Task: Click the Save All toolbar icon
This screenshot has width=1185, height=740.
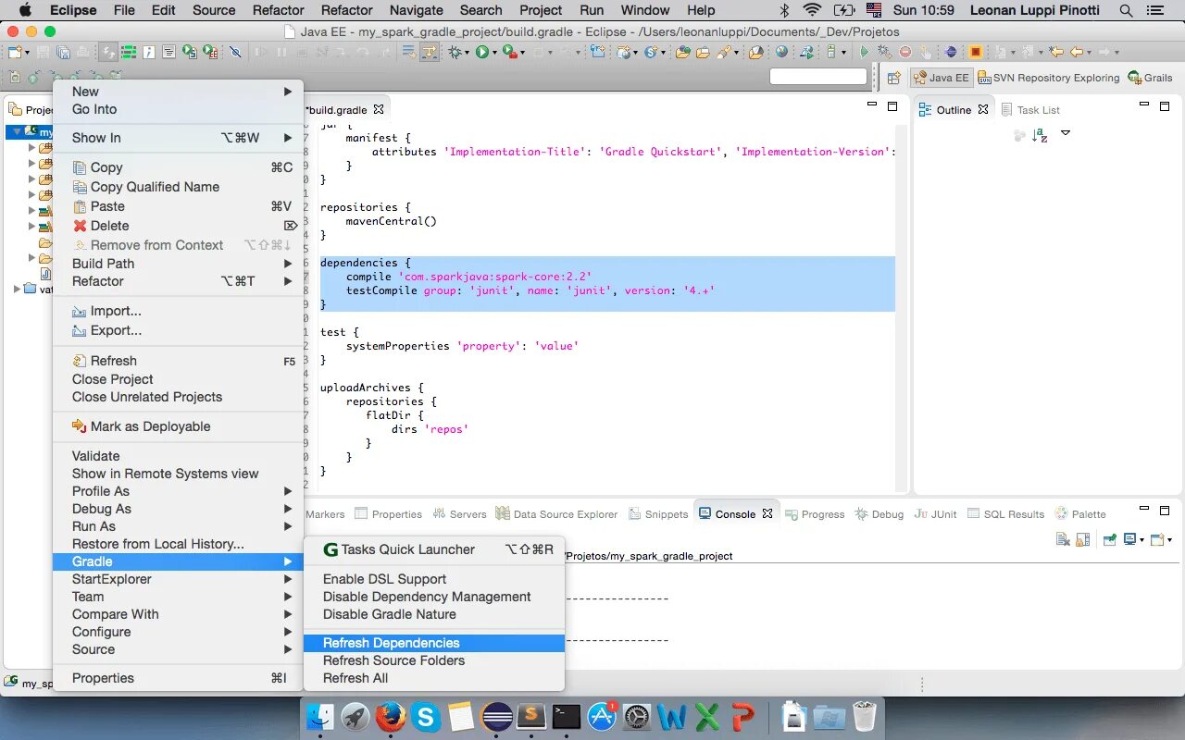Action: tap(63, 53)
